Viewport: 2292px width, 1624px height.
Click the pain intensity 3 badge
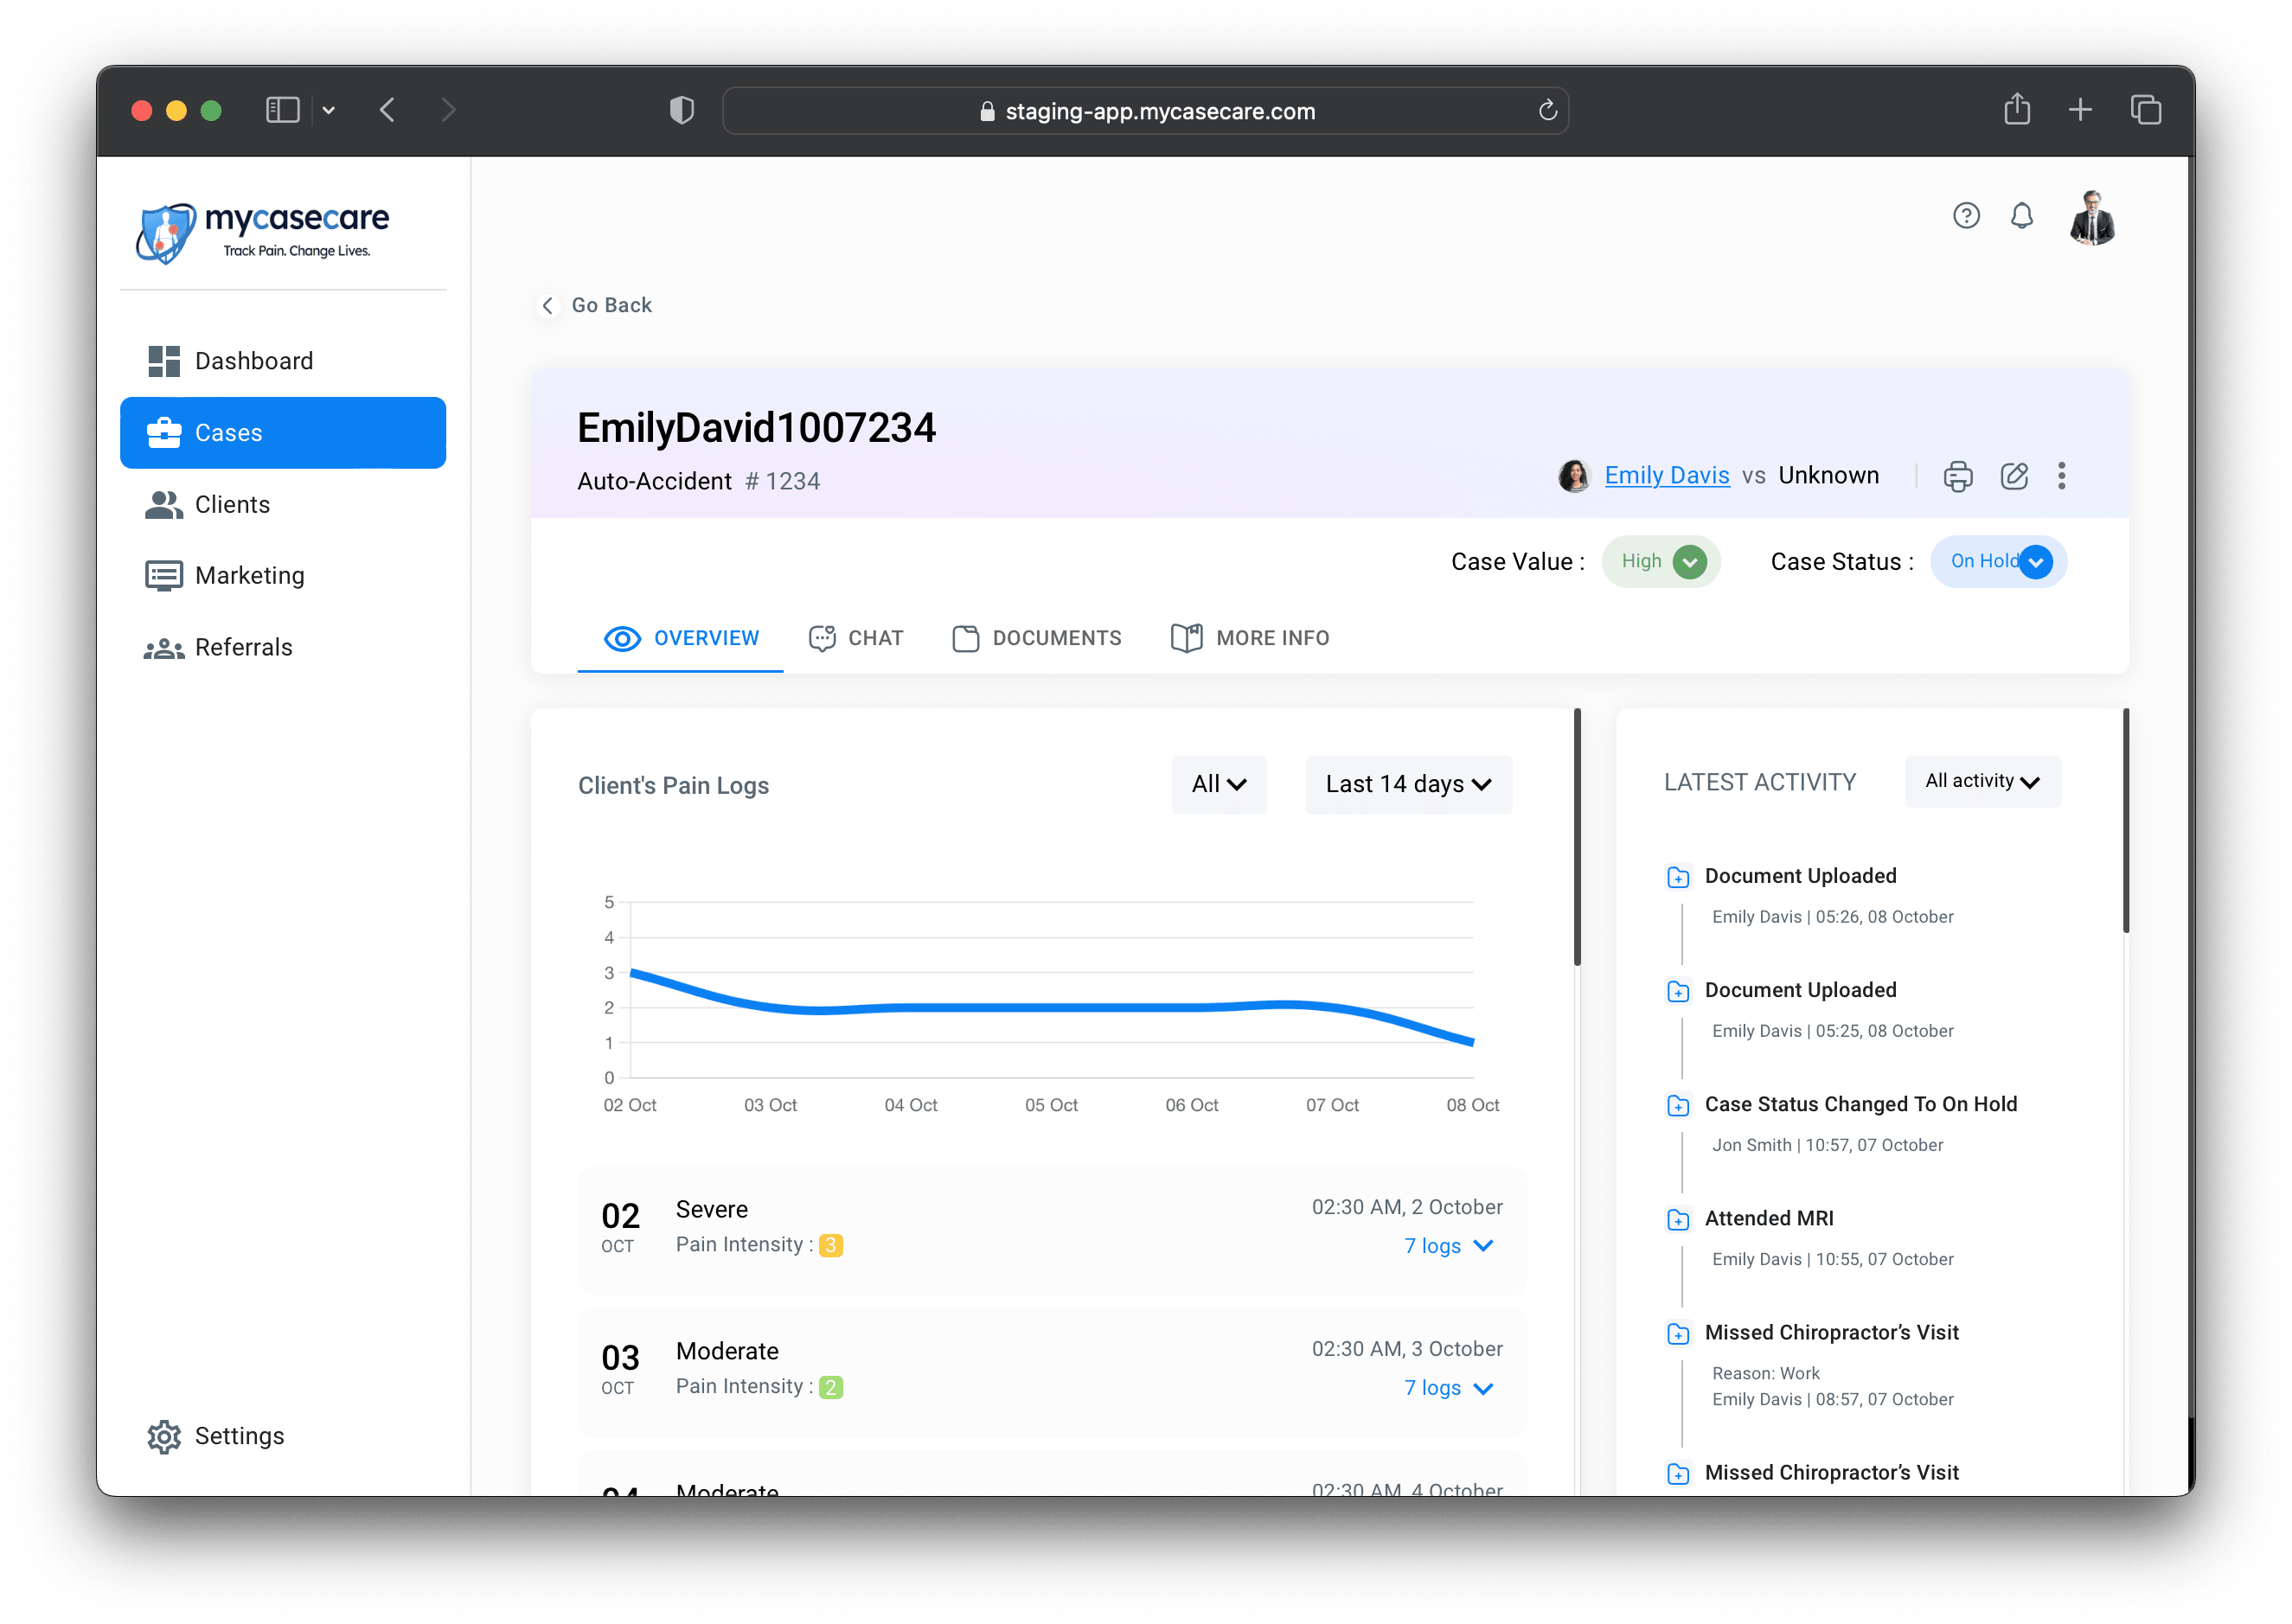point(830,1245)
